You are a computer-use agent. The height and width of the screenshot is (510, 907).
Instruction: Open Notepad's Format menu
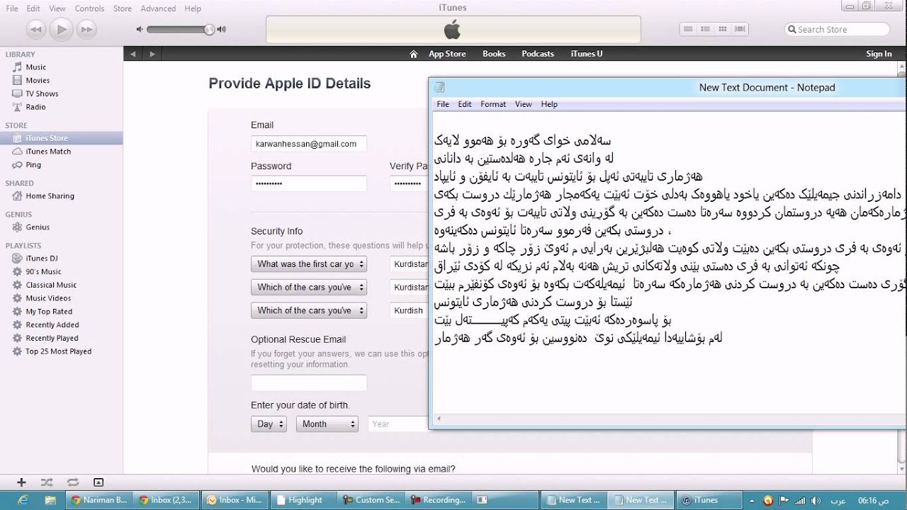pyautogui.click(x=493, y=104)
